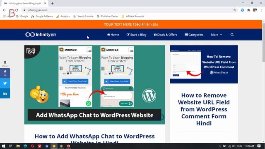Open the Remove Website URL Field thumbnail
Screen dimensions: 265x149
coord(204,64)
